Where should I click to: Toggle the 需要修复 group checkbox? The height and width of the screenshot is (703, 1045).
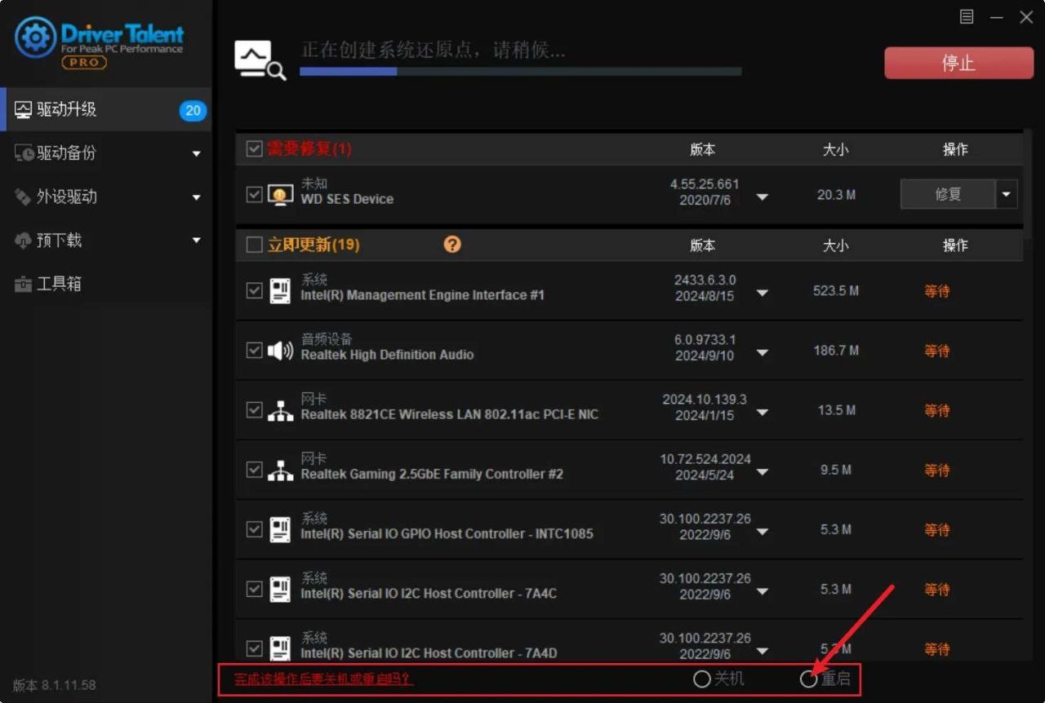tap(254, 148)
